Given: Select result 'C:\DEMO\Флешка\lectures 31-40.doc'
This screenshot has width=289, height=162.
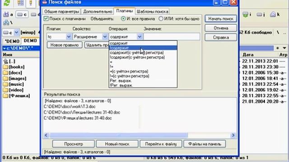Looking at the screenshot, I should tap(78, 118).
